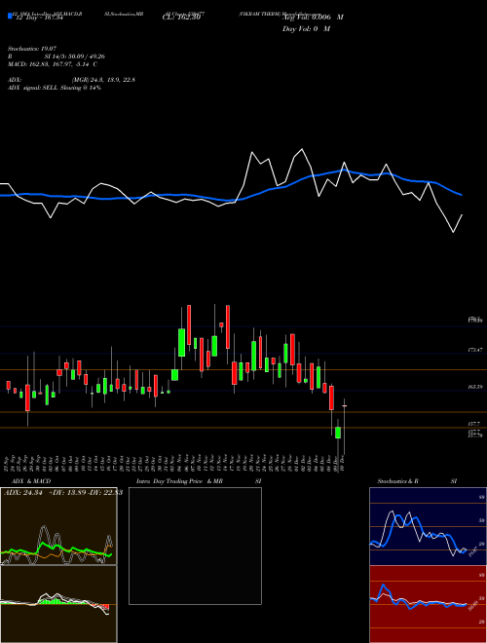This screenshot has width=487, height=643.
Task: Click the 165.59 price level label
Action: (x=475, y=387)
